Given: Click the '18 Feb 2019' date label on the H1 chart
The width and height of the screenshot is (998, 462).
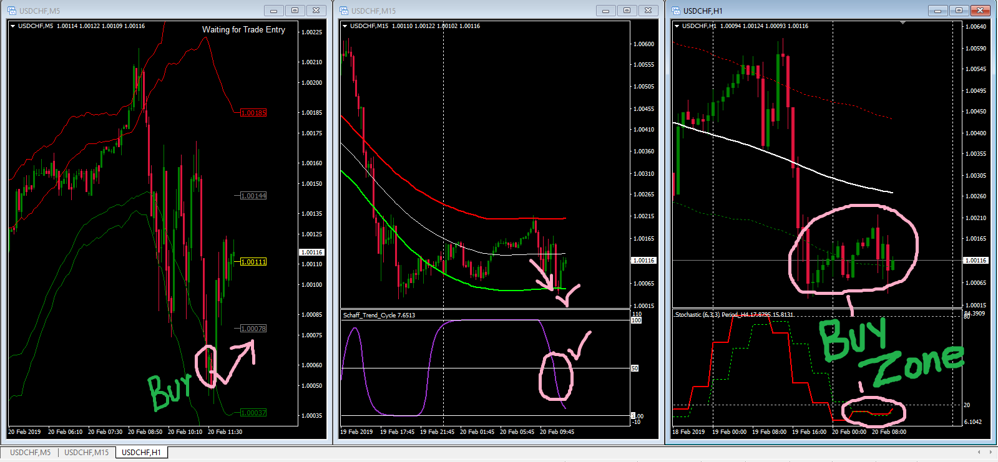Looking at the screenshot, I should pos(688,431).
